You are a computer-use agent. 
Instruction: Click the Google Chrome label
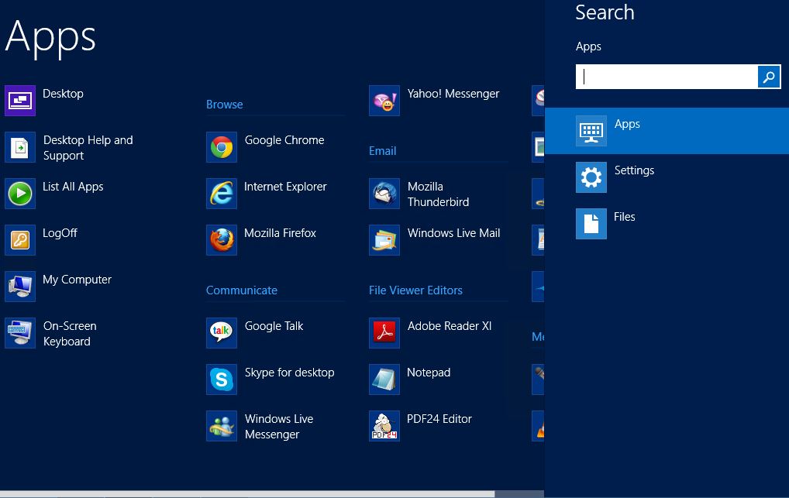pos(284,140)
